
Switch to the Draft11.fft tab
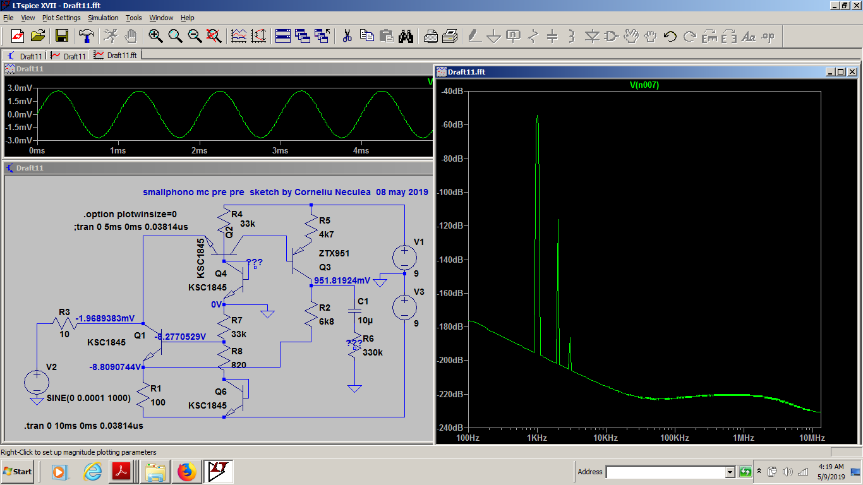click(x=116, y=56)
